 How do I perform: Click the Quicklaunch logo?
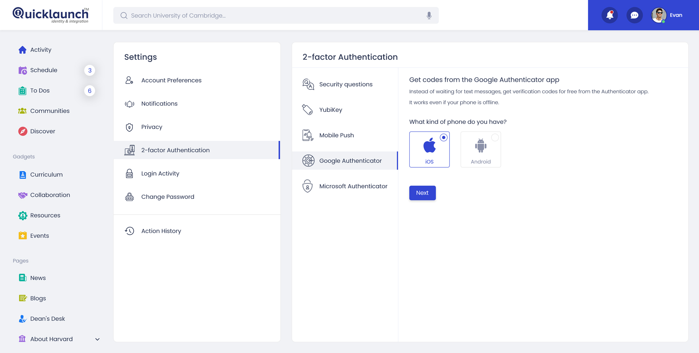pyautogui.click(x=51, y=15)
